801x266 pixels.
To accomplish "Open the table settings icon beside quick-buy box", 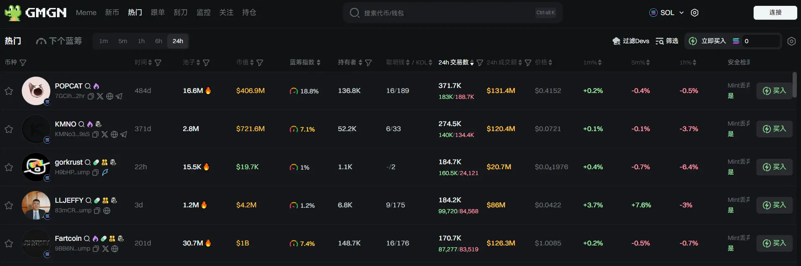I will tap(791, 41).
